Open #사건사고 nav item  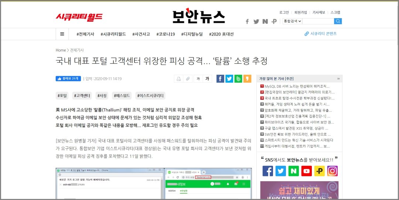(x=141, y=34)
